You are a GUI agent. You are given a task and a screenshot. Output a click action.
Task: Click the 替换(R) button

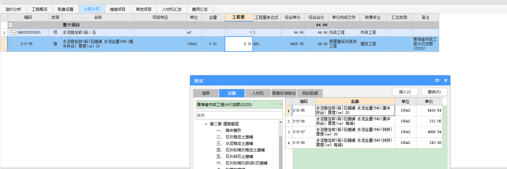(x=434, y=92)
